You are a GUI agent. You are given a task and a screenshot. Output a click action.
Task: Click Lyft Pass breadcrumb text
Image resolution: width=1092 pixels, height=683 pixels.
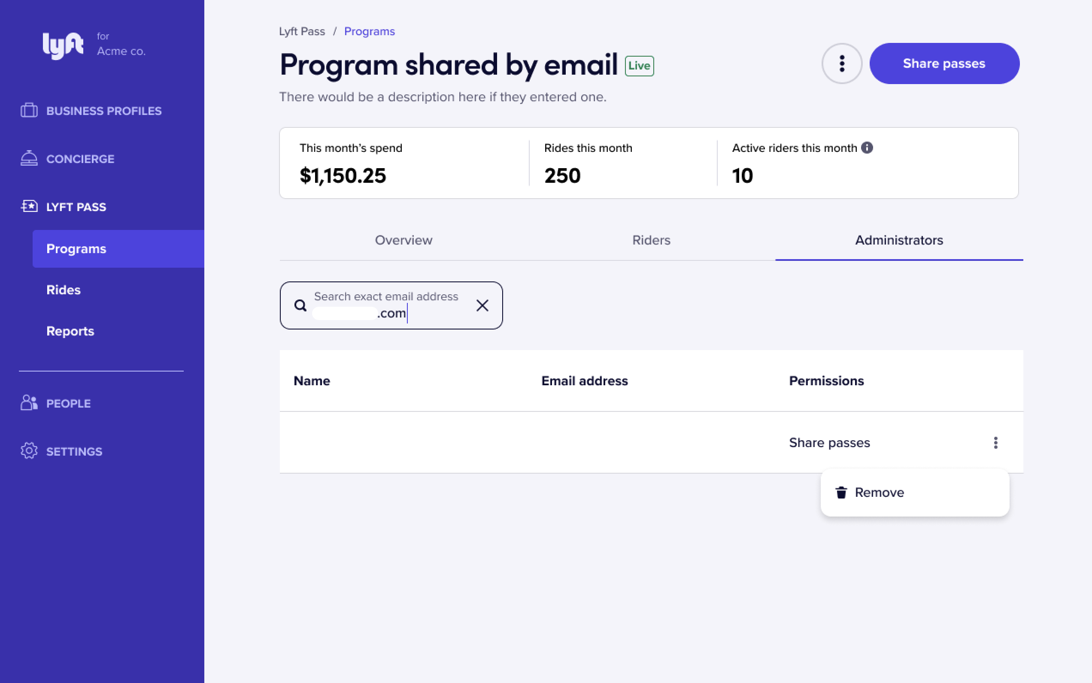[302, 32]
